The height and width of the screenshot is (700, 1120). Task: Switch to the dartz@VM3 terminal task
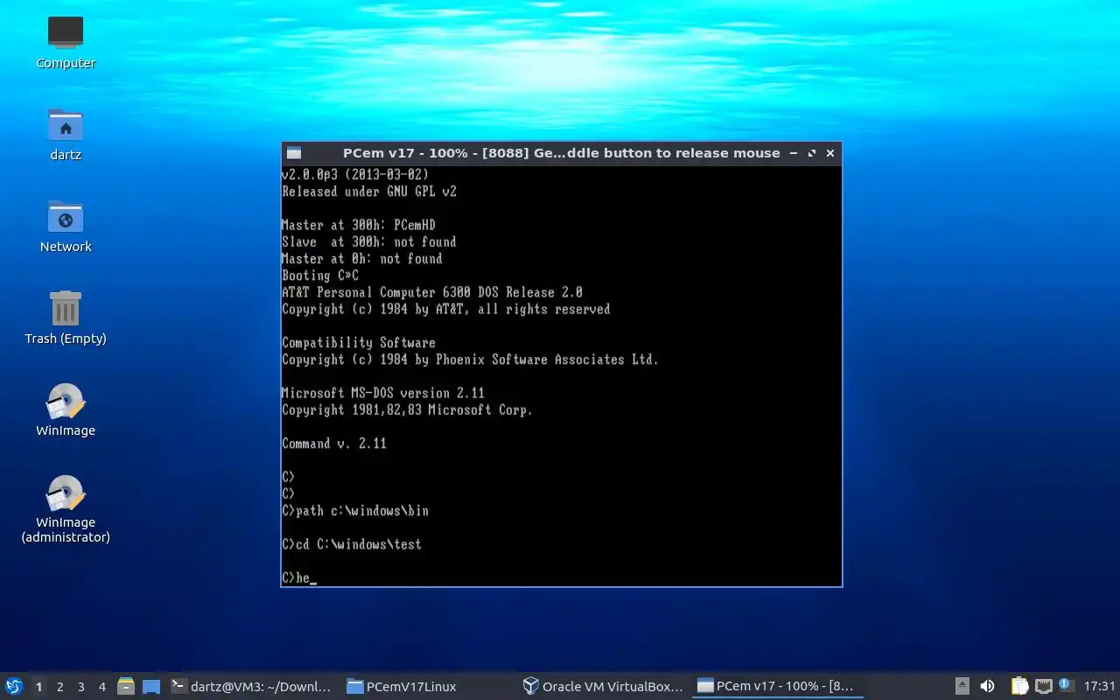pyautogui.click(x=251, y=687)
